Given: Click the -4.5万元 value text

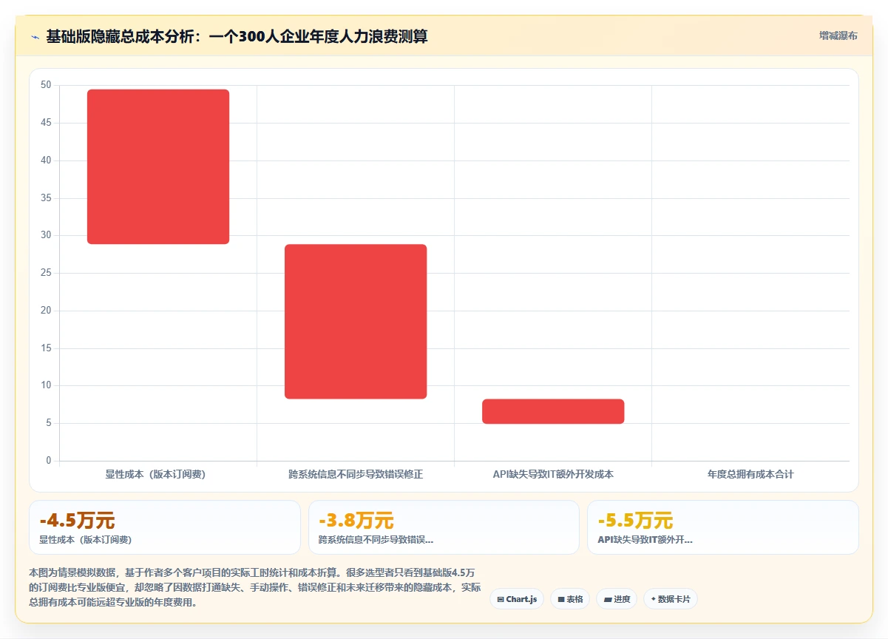Looking at the screenshot, I should pos(77,521).
